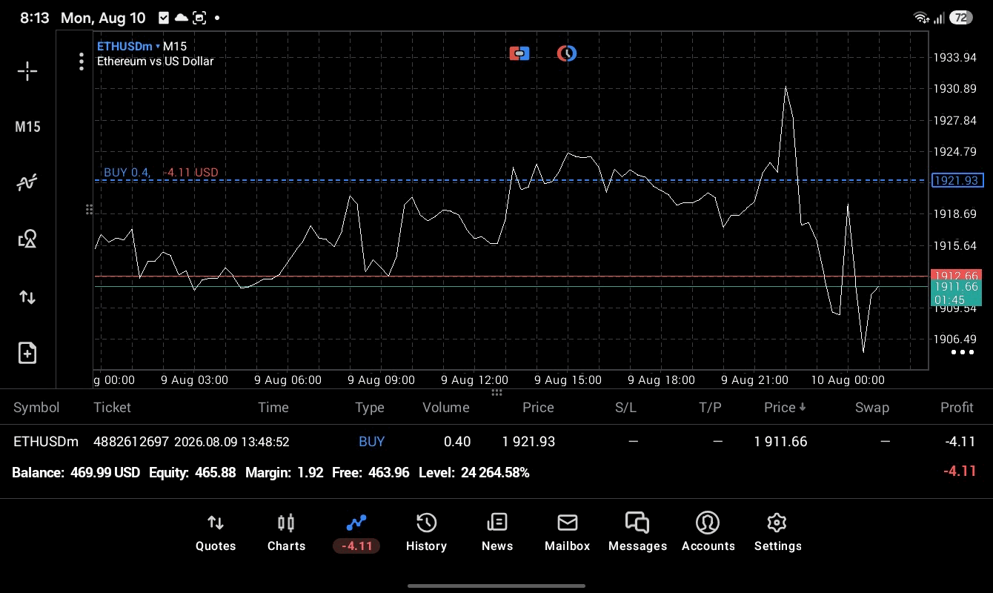This screenshot has width=993, height=593.
Task: Open the indicators icon in sidebar
Action: coord(27,182)
